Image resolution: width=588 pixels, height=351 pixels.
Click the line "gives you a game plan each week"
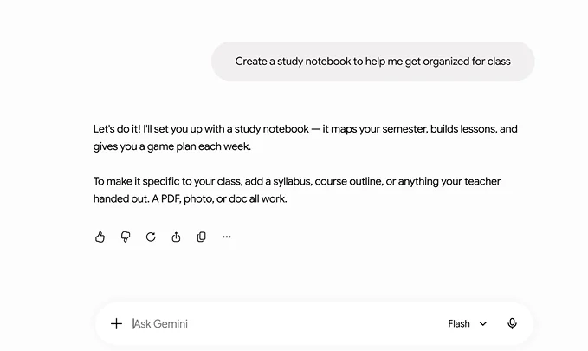tap(172, 146)
